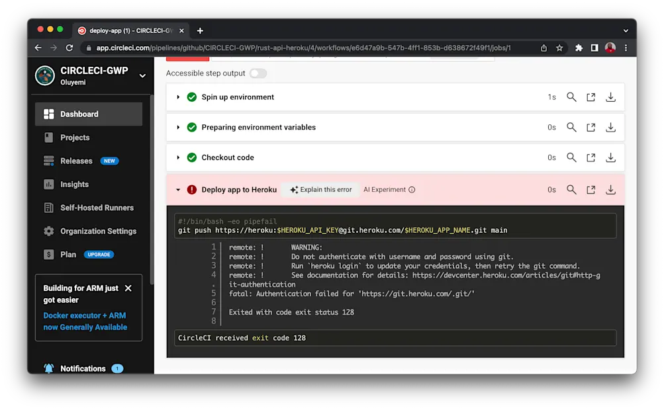Click the Explain this error button
The height and width of the screenshot is (410, 664).
coord(320,189)
